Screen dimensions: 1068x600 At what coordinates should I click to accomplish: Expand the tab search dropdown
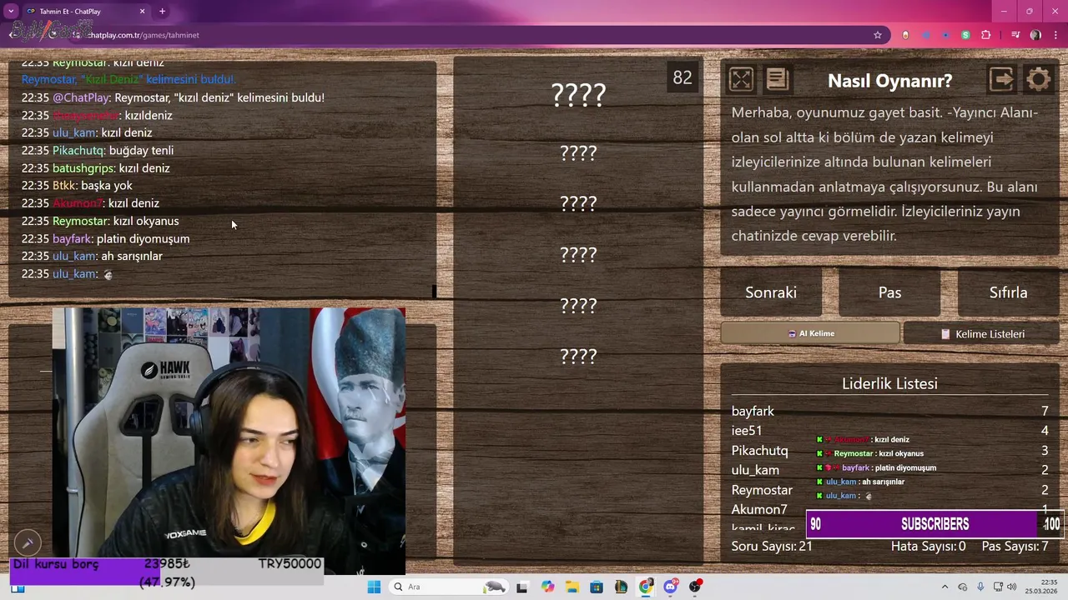tap(11, 11)
